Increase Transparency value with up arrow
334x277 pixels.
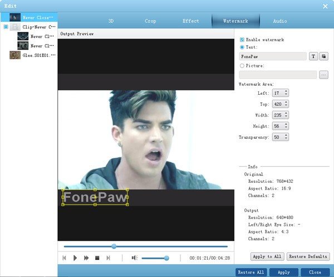(x=286, y=135)
